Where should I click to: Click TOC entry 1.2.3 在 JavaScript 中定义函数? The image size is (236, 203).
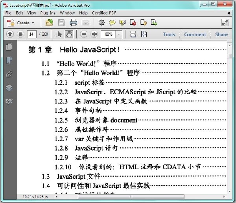[101, 101]
